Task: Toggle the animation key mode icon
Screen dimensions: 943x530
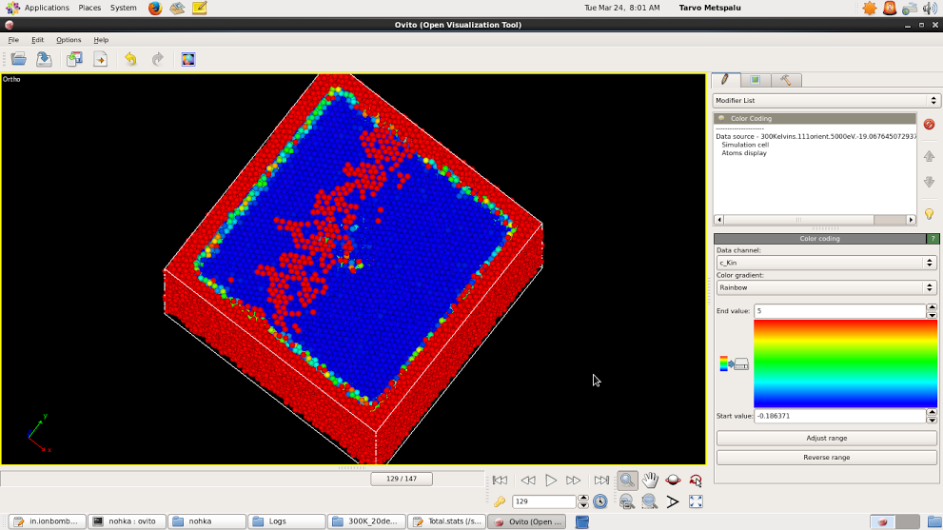Action: pos(499,501)
